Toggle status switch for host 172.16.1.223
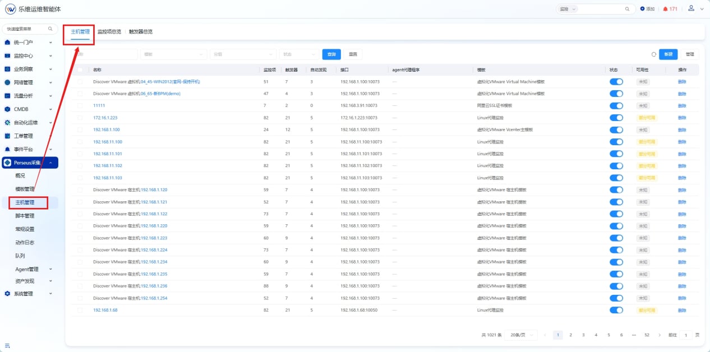The image size is (710, 352). click(x=616, y=118)
